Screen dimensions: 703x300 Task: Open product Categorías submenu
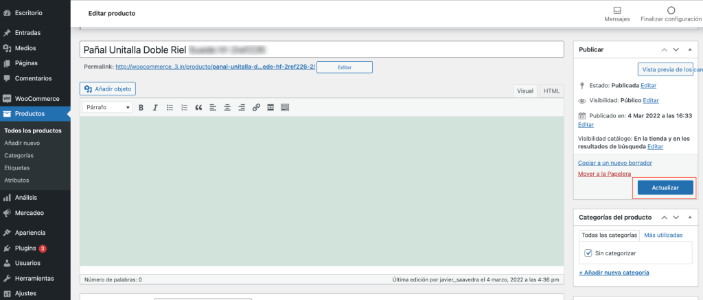19,156
